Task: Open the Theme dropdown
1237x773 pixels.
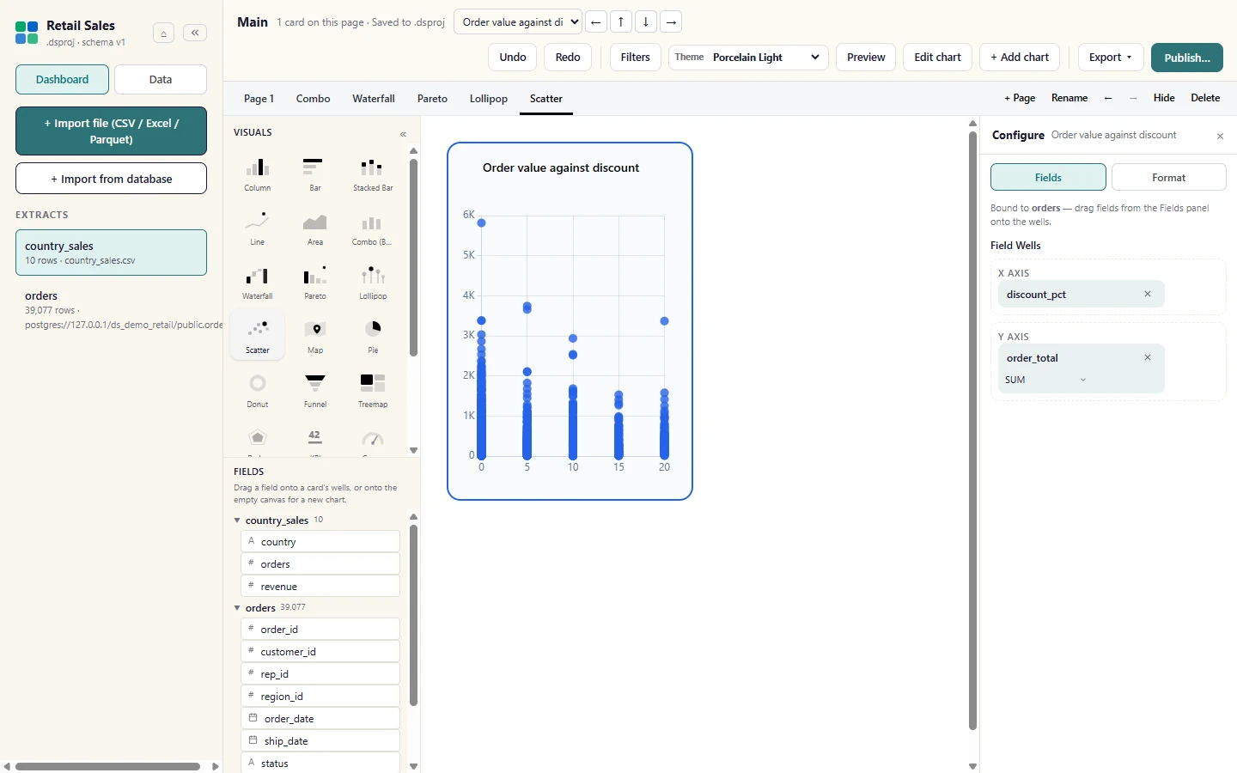Action: pyautogui.click(x=748, y=58)
